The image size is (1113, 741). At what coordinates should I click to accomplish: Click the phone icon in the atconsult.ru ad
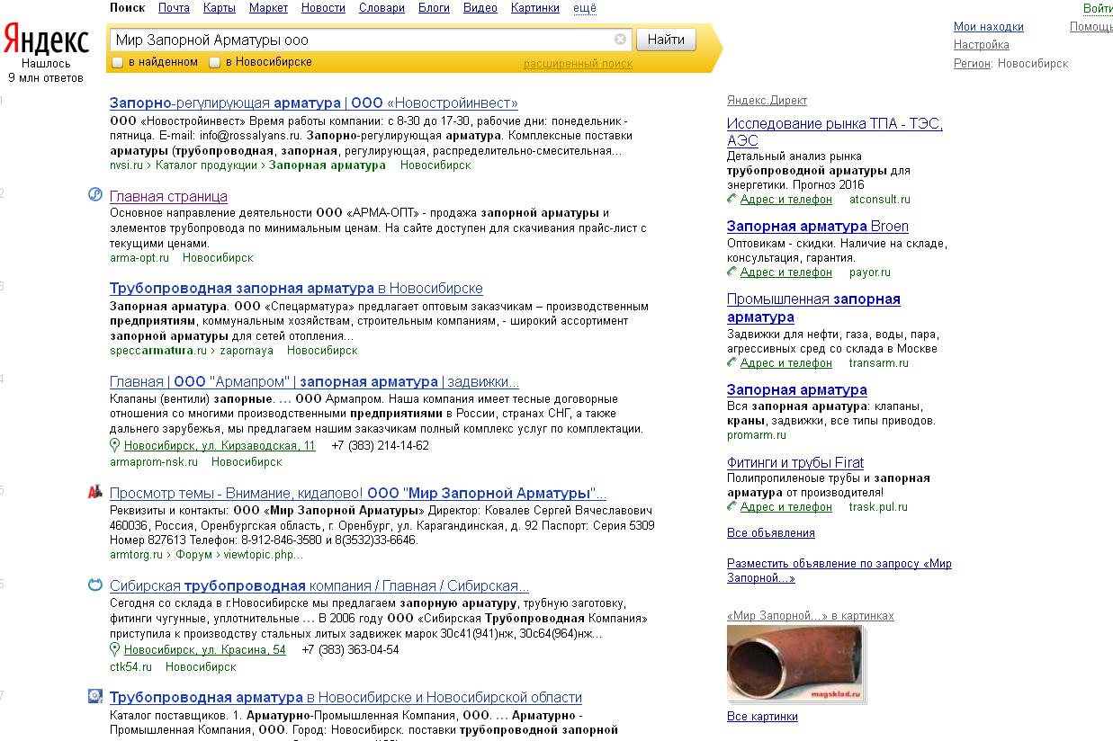pos(732,199)
